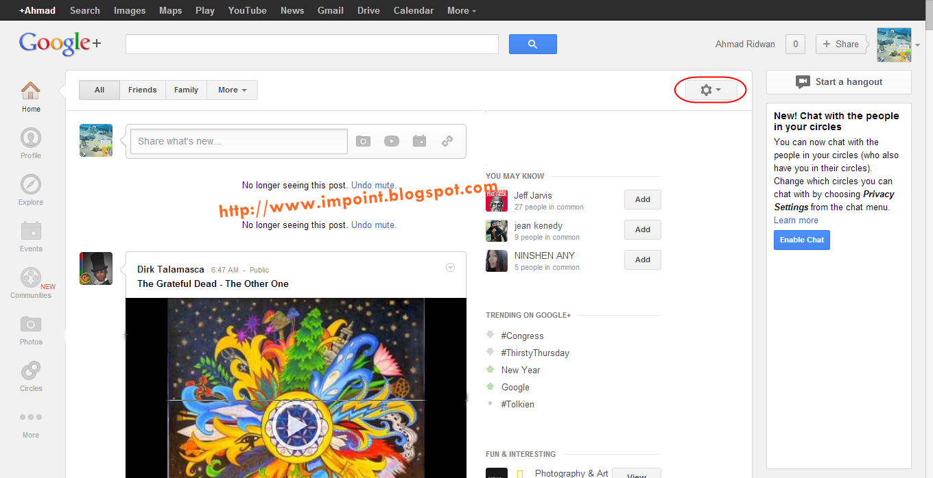The height and width of the screenshot is (478, 933).
Task: Open your avatar beside the share box
Action: (x=96, y=140)
